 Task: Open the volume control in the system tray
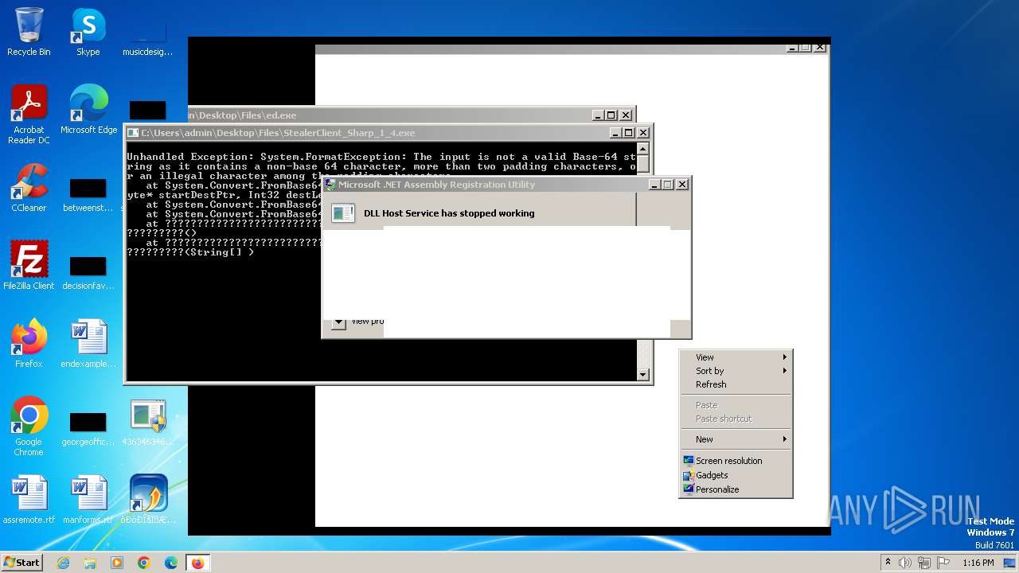point(905,563)
